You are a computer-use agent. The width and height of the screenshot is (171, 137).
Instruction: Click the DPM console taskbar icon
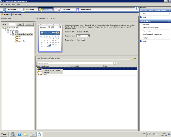tap(39, 134)
